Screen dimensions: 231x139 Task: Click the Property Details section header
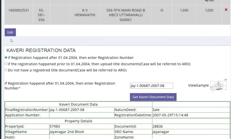point(78,121)
